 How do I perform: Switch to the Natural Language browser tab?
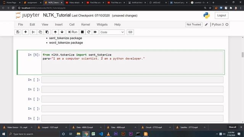coord(179,3)
